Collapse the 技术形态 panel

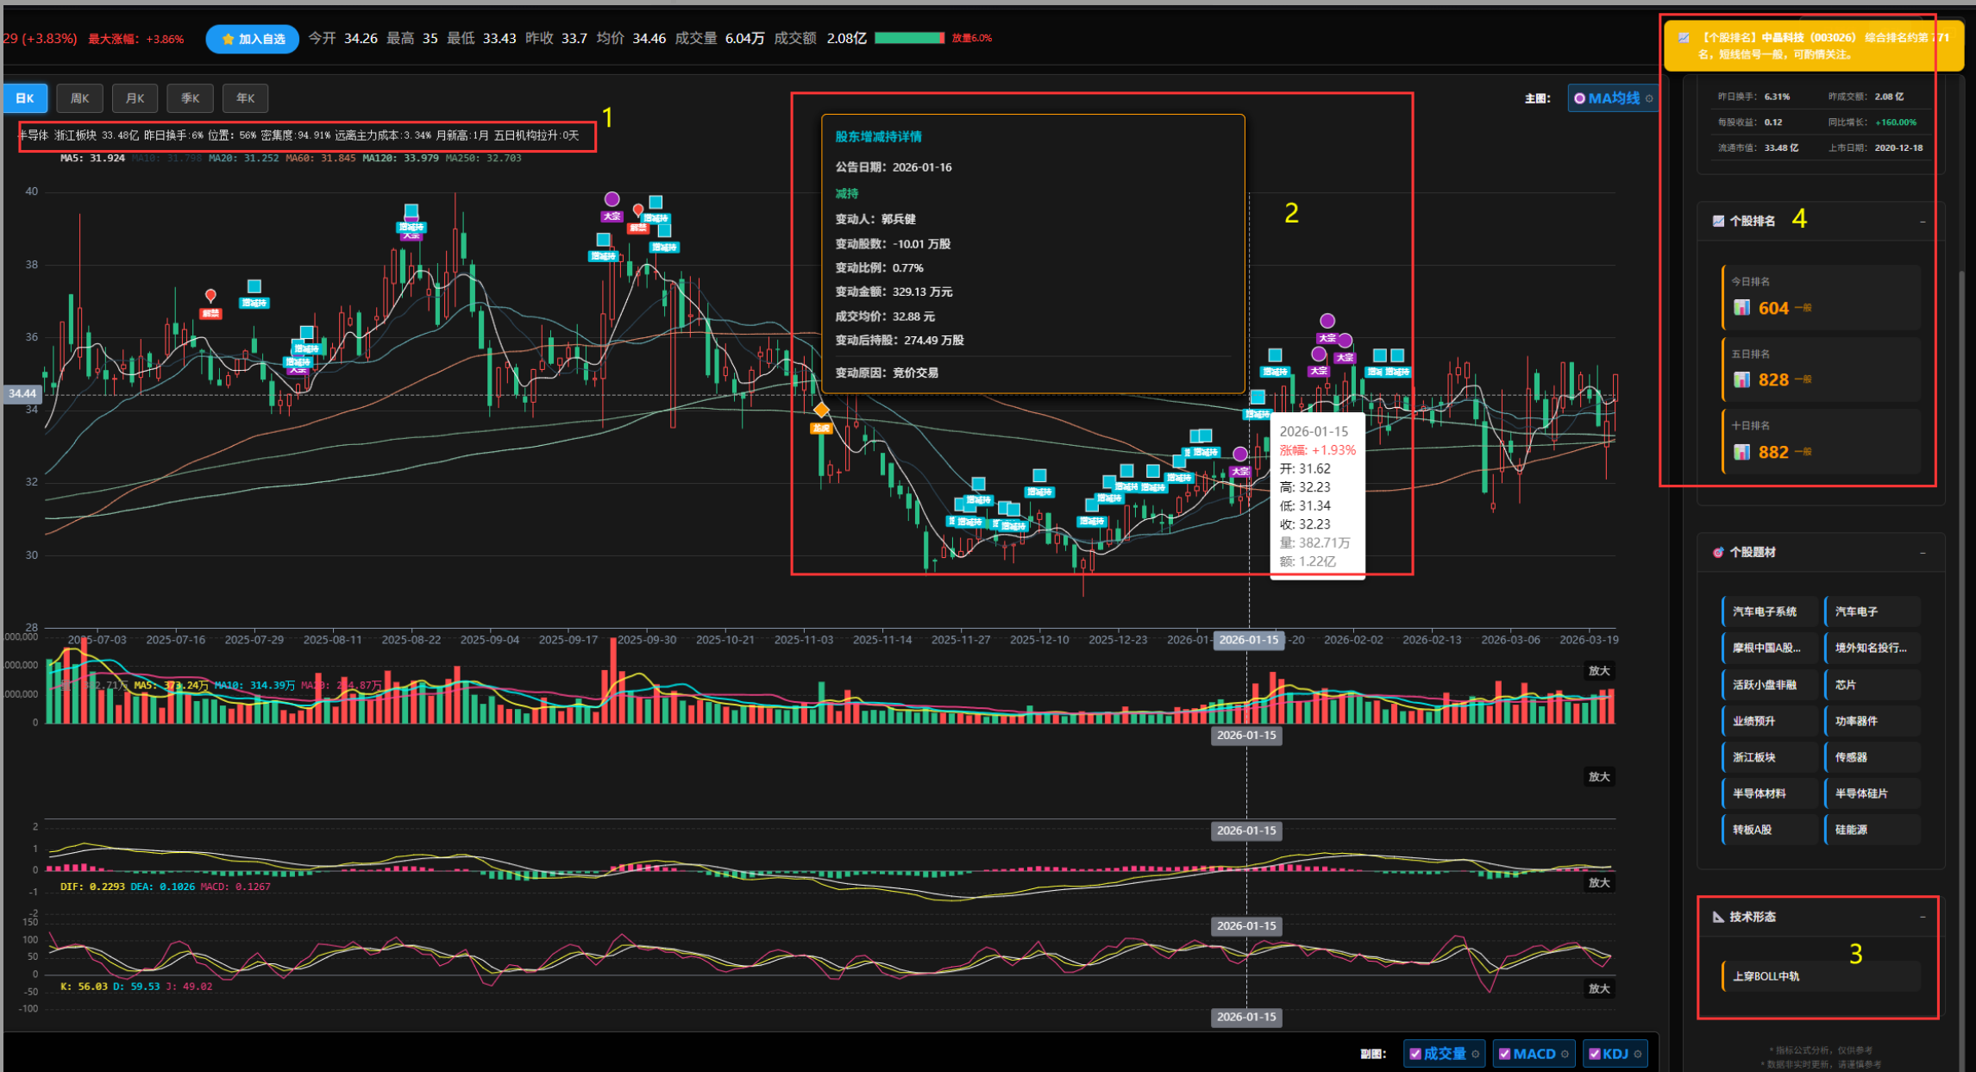[x=1923, y=917]
